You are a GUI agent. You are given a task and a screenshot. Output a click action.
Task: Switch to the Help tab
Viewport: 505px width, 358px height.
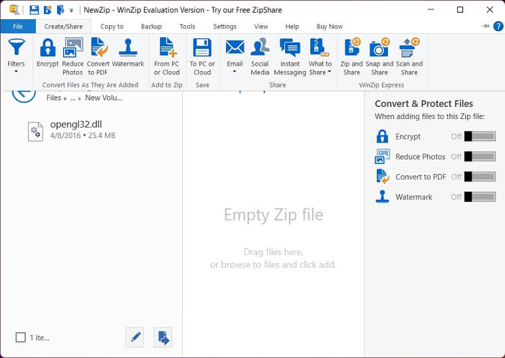click(x=292, y=27)
